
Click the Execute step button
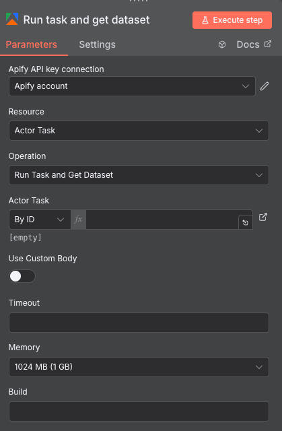pyautogui.click(x=232, y=20)
